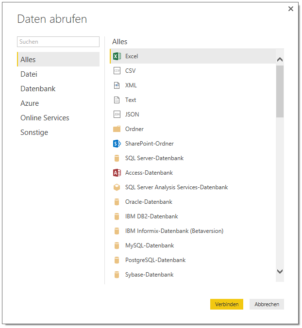Pick the XML entry label
This screenshot has width=302, height=328.
[131, 85]
